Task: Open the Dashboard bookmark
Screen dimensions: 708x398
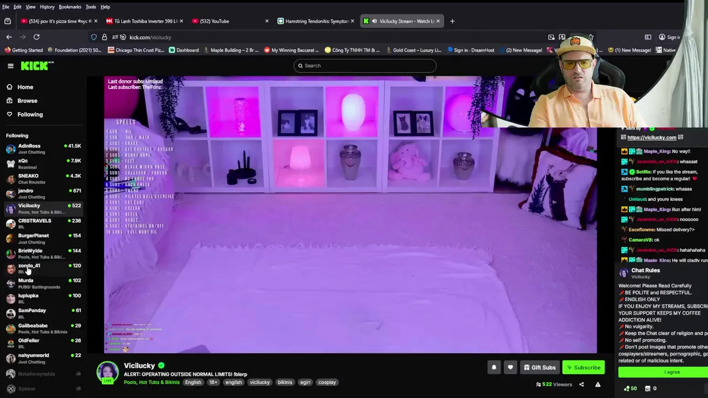Action: [x=184, y=50]
